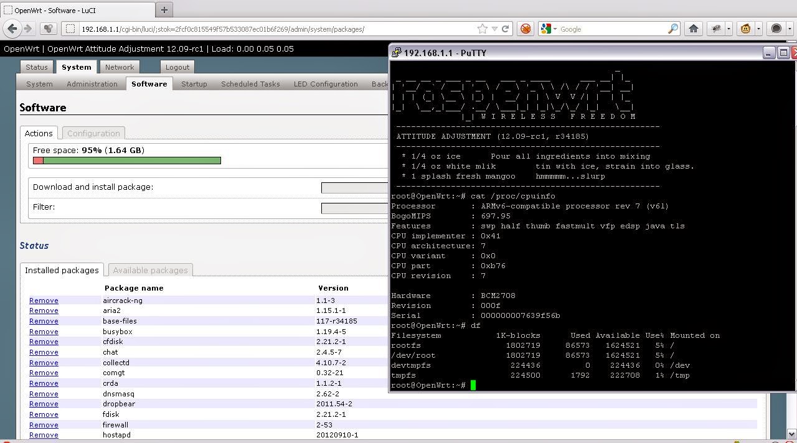The image size is (797, 443).
Task: Click the magnifier icon in Google search box
Action: 673,29
